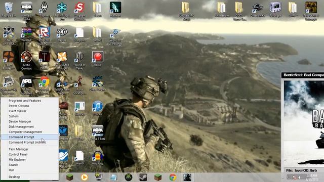Launch ROBLOX Studio shortcut
This screenshot has height=182, width=324.
pos(44,35)
